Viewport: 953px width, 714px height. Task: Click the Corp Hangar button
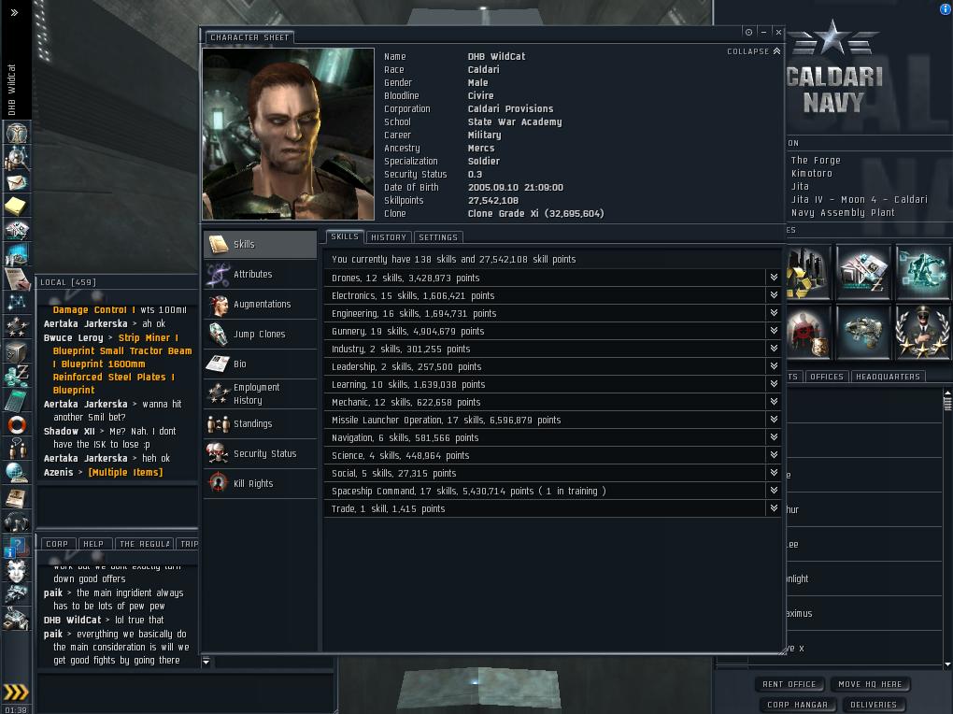pyautogui.click(x=797, y=705)
